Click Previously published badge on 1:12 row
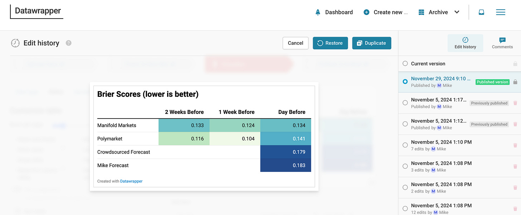Screen dimensions: 521x215 (x=489, y=124)
